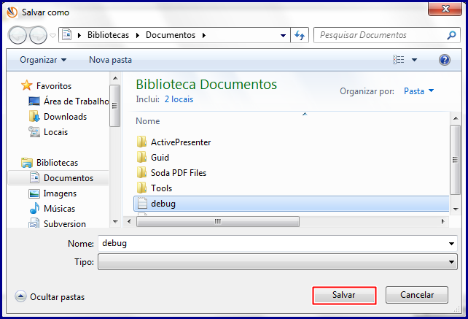
Task: Open the Organizar menu
Action: 43,60
